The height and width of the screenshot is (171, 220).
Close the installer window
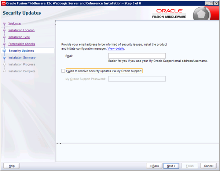[216, 3]
